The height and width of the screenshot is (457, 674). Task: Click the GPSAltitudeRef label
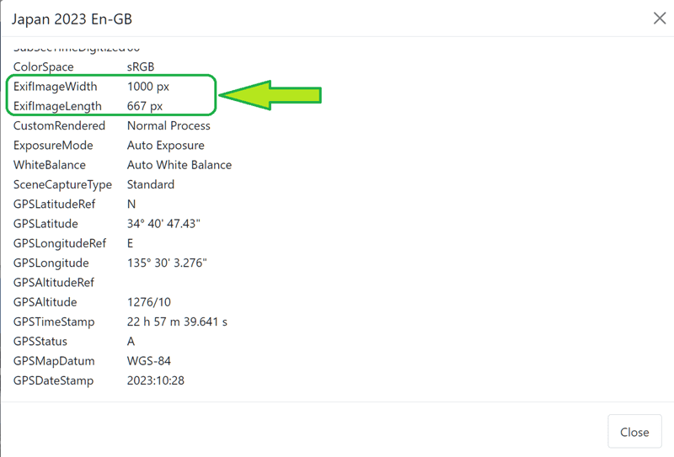point(54,283)
